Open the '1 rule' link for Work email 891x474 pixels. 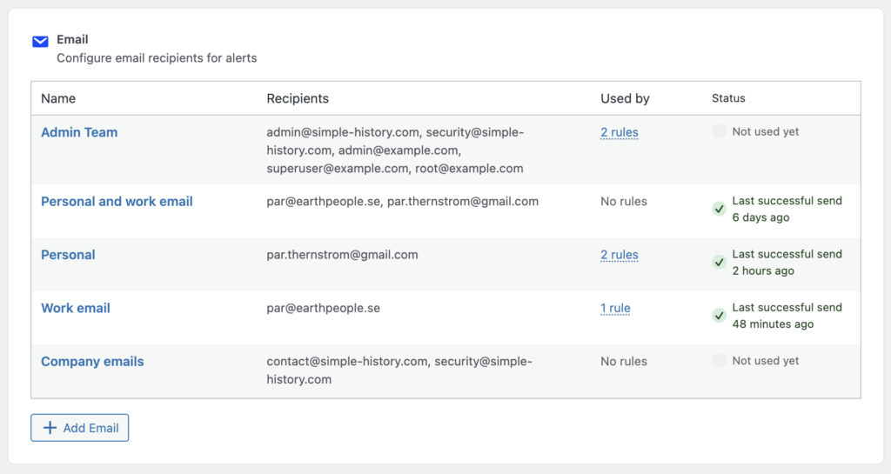pyautogui.click(x=615, y=308)
